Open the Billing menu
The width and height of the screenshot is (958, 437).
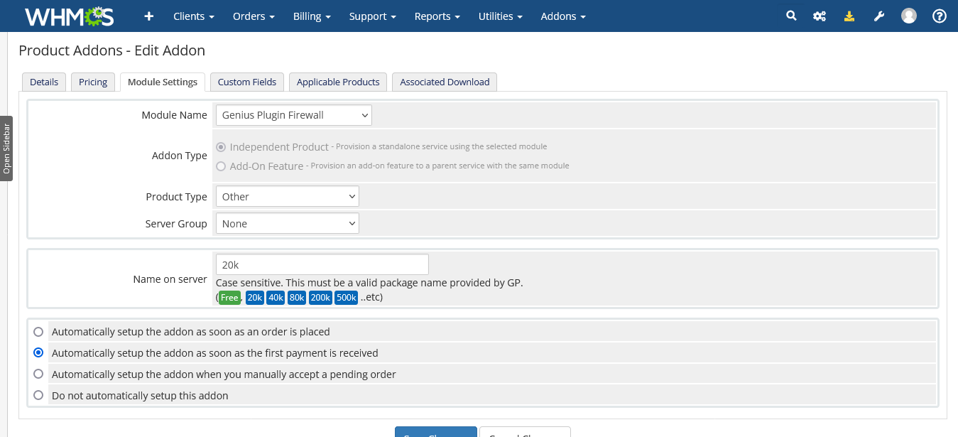(x=312, y=16)
